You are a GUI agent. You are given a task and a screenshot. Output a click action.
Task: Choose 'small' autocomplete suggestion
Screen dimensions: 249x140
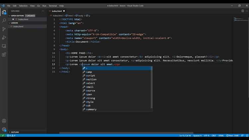point(117,87)
